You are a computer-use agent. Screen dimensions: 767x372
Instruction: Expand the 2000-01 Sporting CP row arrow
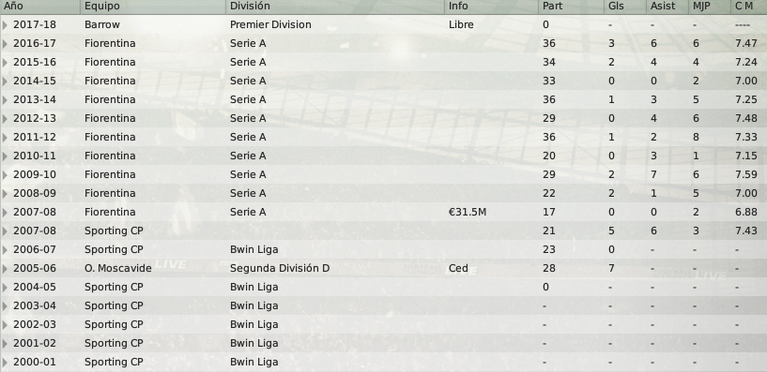pos(5,363)
